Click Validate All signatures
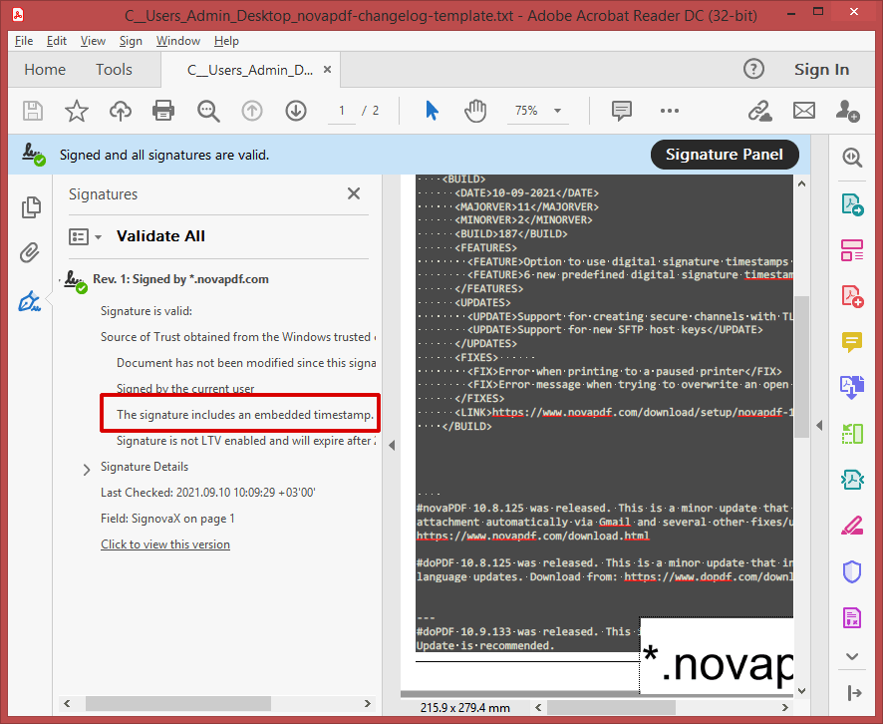883x724 pixels. pyautogui.click(x=160, y=236)
